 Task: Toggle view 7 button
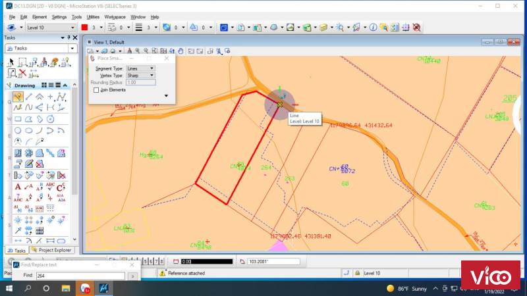click(x=156, y=261)
